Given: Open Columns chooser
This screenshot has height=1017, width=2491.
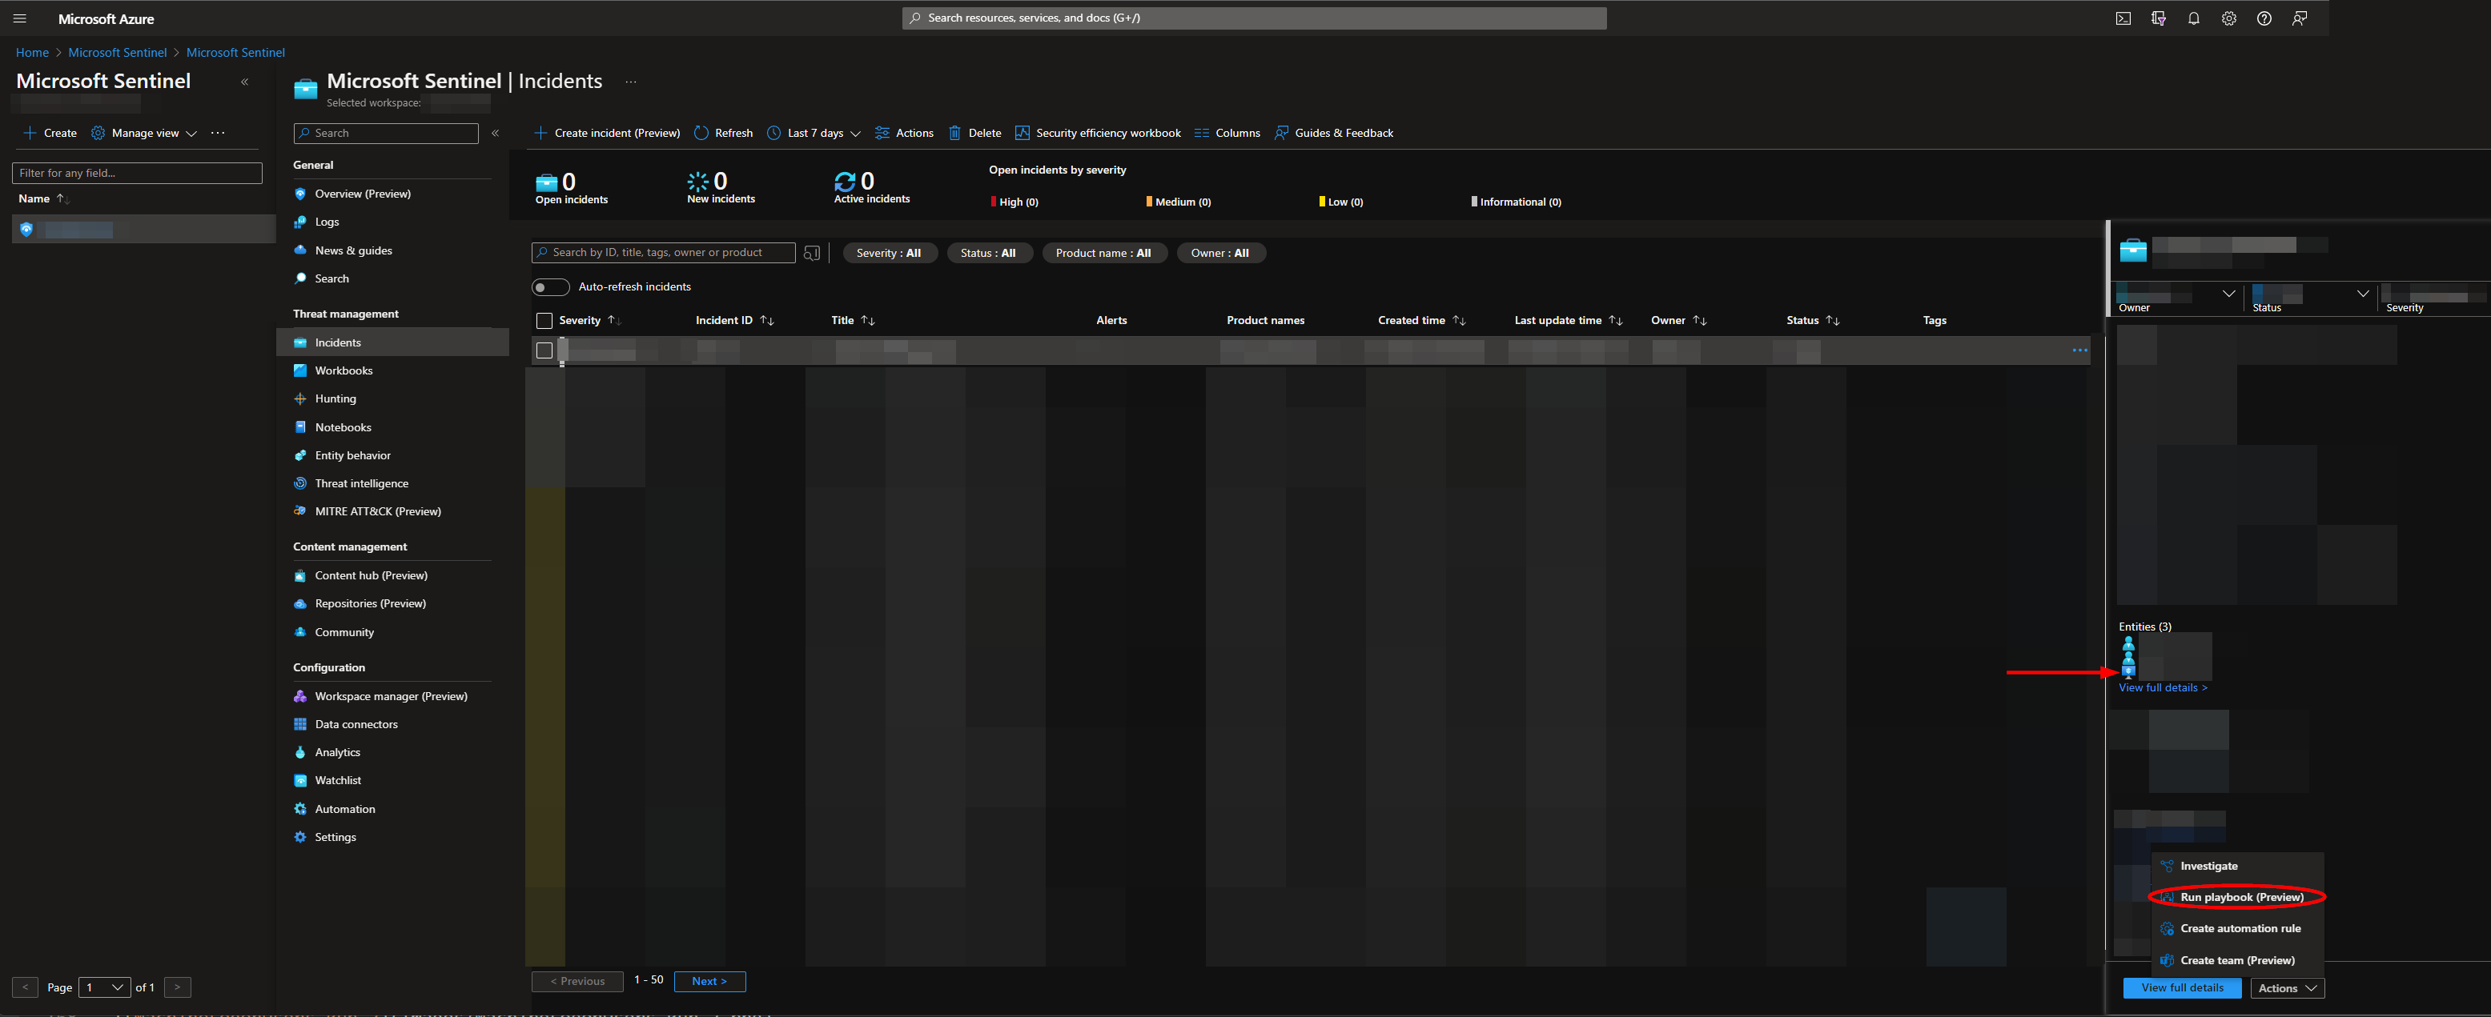Looking at the screenshot, I should coord(1227,134).
